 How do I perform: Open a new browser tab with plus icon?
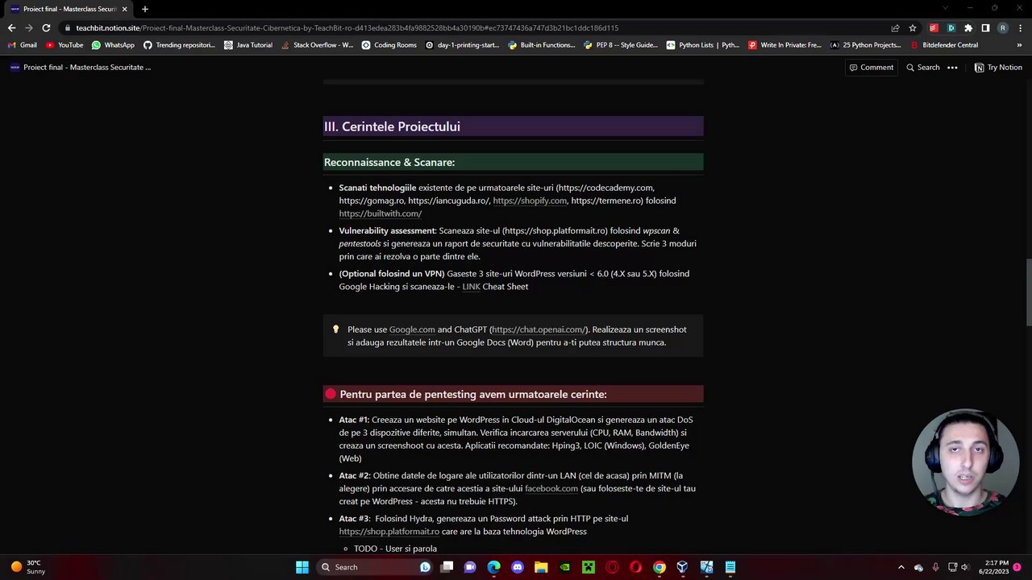pyautogui.click(x=144, y=9)
